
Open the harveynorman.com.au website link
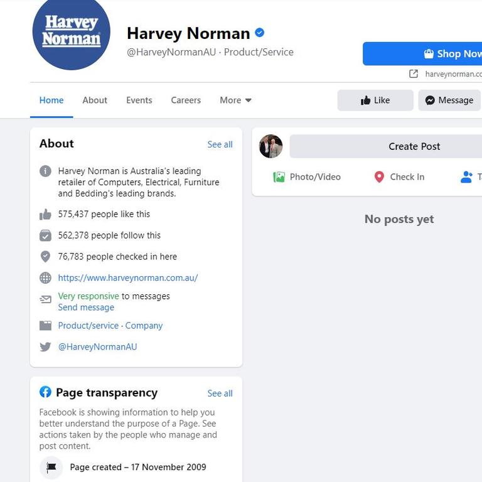coord(128,278)
